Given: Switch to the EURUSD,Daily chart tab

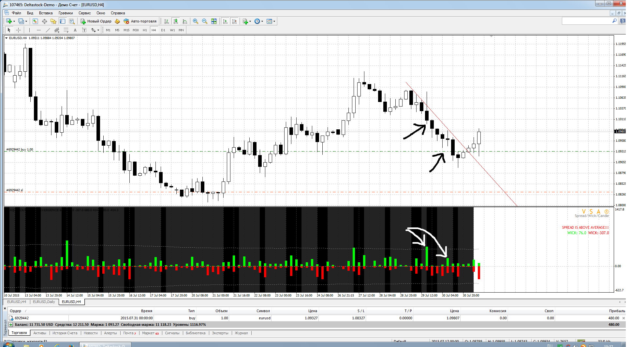Looking at the screenshot, I should point(44,302).
